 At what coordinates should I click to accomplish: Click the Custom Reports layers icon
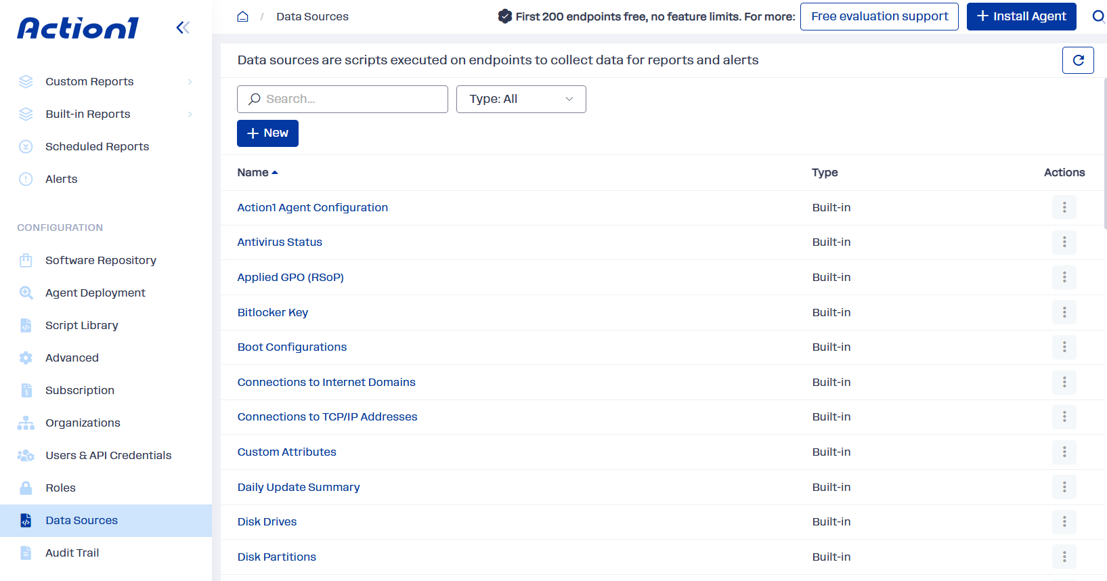point(26,81)
